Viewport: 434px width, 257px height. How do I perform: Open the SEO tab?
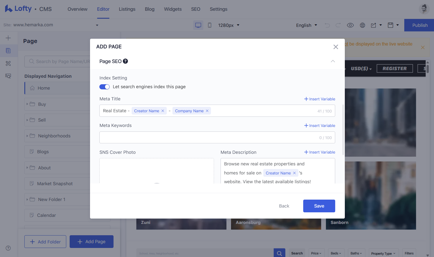point(196,9)
